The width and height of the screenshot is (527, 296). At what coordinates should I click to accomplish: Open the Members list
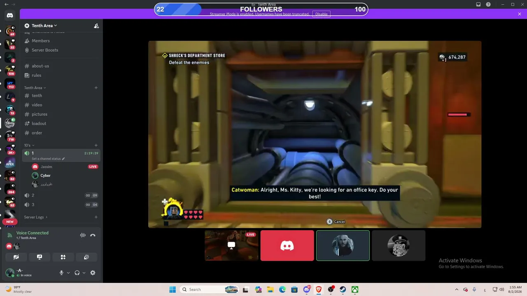41,41
